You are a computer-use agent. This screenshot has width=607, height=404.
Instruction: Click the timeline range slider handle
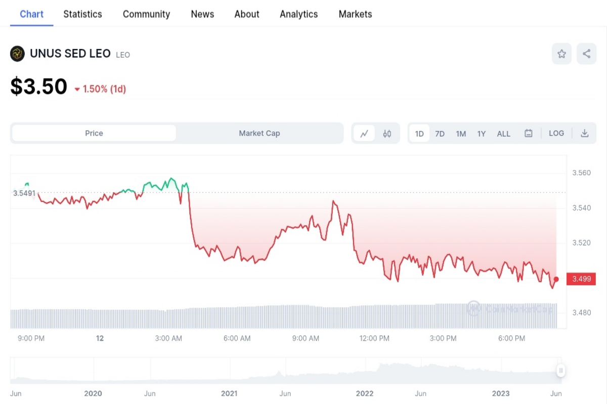coord(560,371)
